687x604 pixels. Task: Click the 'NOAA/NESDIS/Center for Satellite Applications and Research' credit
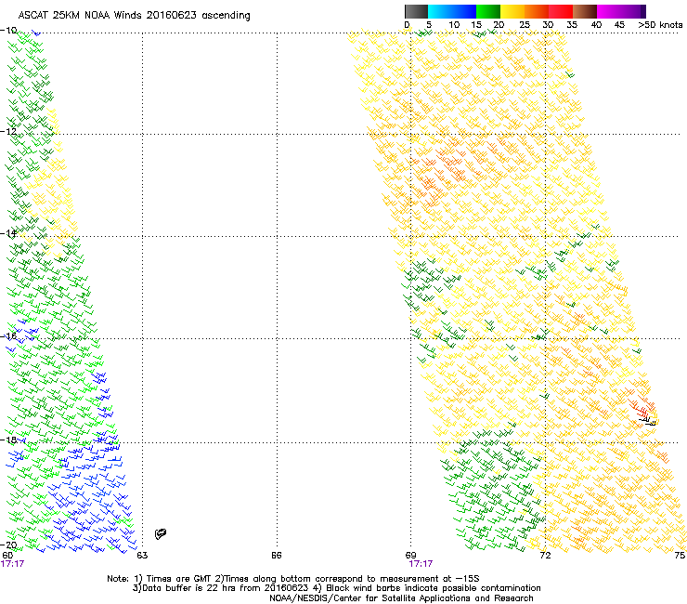click(x=401, y=598)
